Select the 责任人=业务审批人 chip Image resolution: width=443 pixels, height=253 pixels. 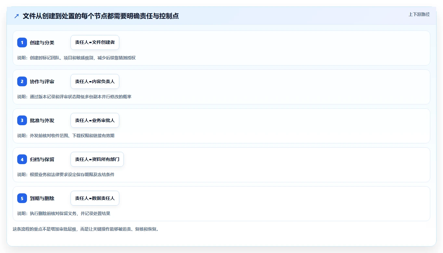[x=95, y=120]
